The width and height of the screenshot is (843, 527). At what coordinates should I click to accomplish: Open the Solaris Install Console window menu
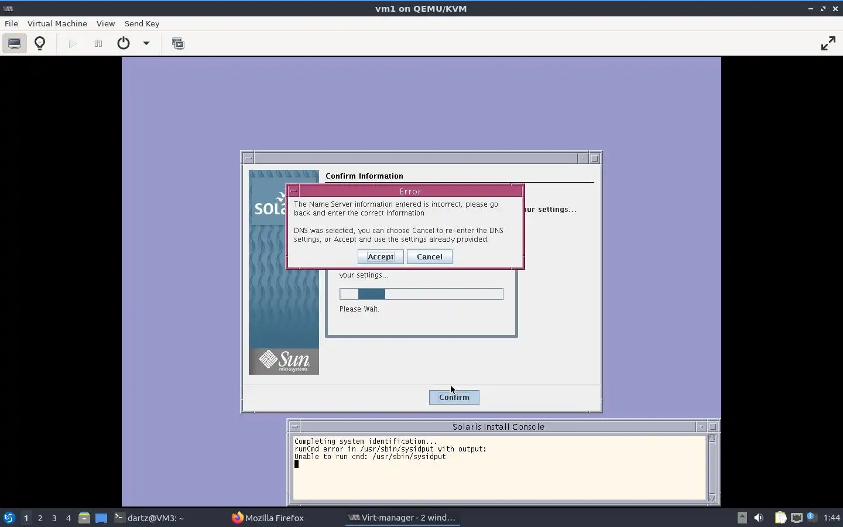[x=294, y=426]
